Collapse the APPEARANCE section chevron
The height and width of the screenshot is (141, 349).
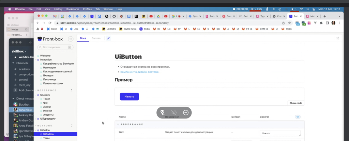tap(118, 124)
